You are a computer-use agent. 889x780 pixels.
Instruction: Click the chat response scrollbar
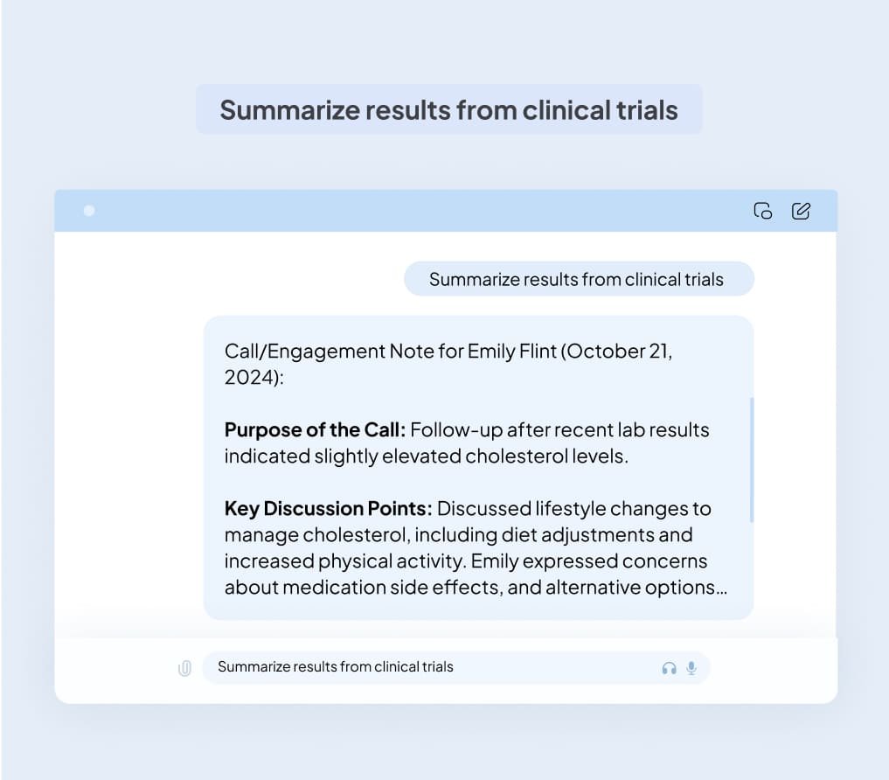pyautogui.click(x=752, y=460)
